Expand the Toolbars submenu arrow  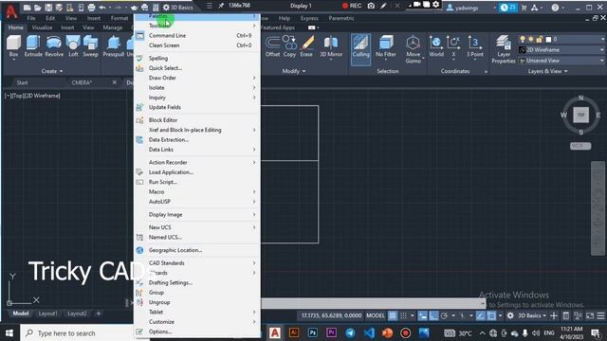254,26
